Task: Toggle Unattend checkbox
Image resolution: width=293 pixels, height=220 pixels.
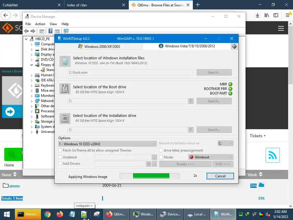Action: [x=60, y=157]
